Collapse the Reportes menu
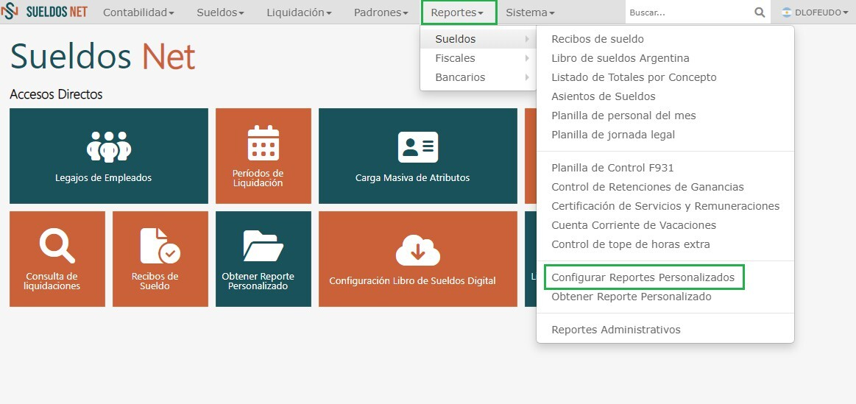Screen dimensions: 856x404 coord(459,13)
